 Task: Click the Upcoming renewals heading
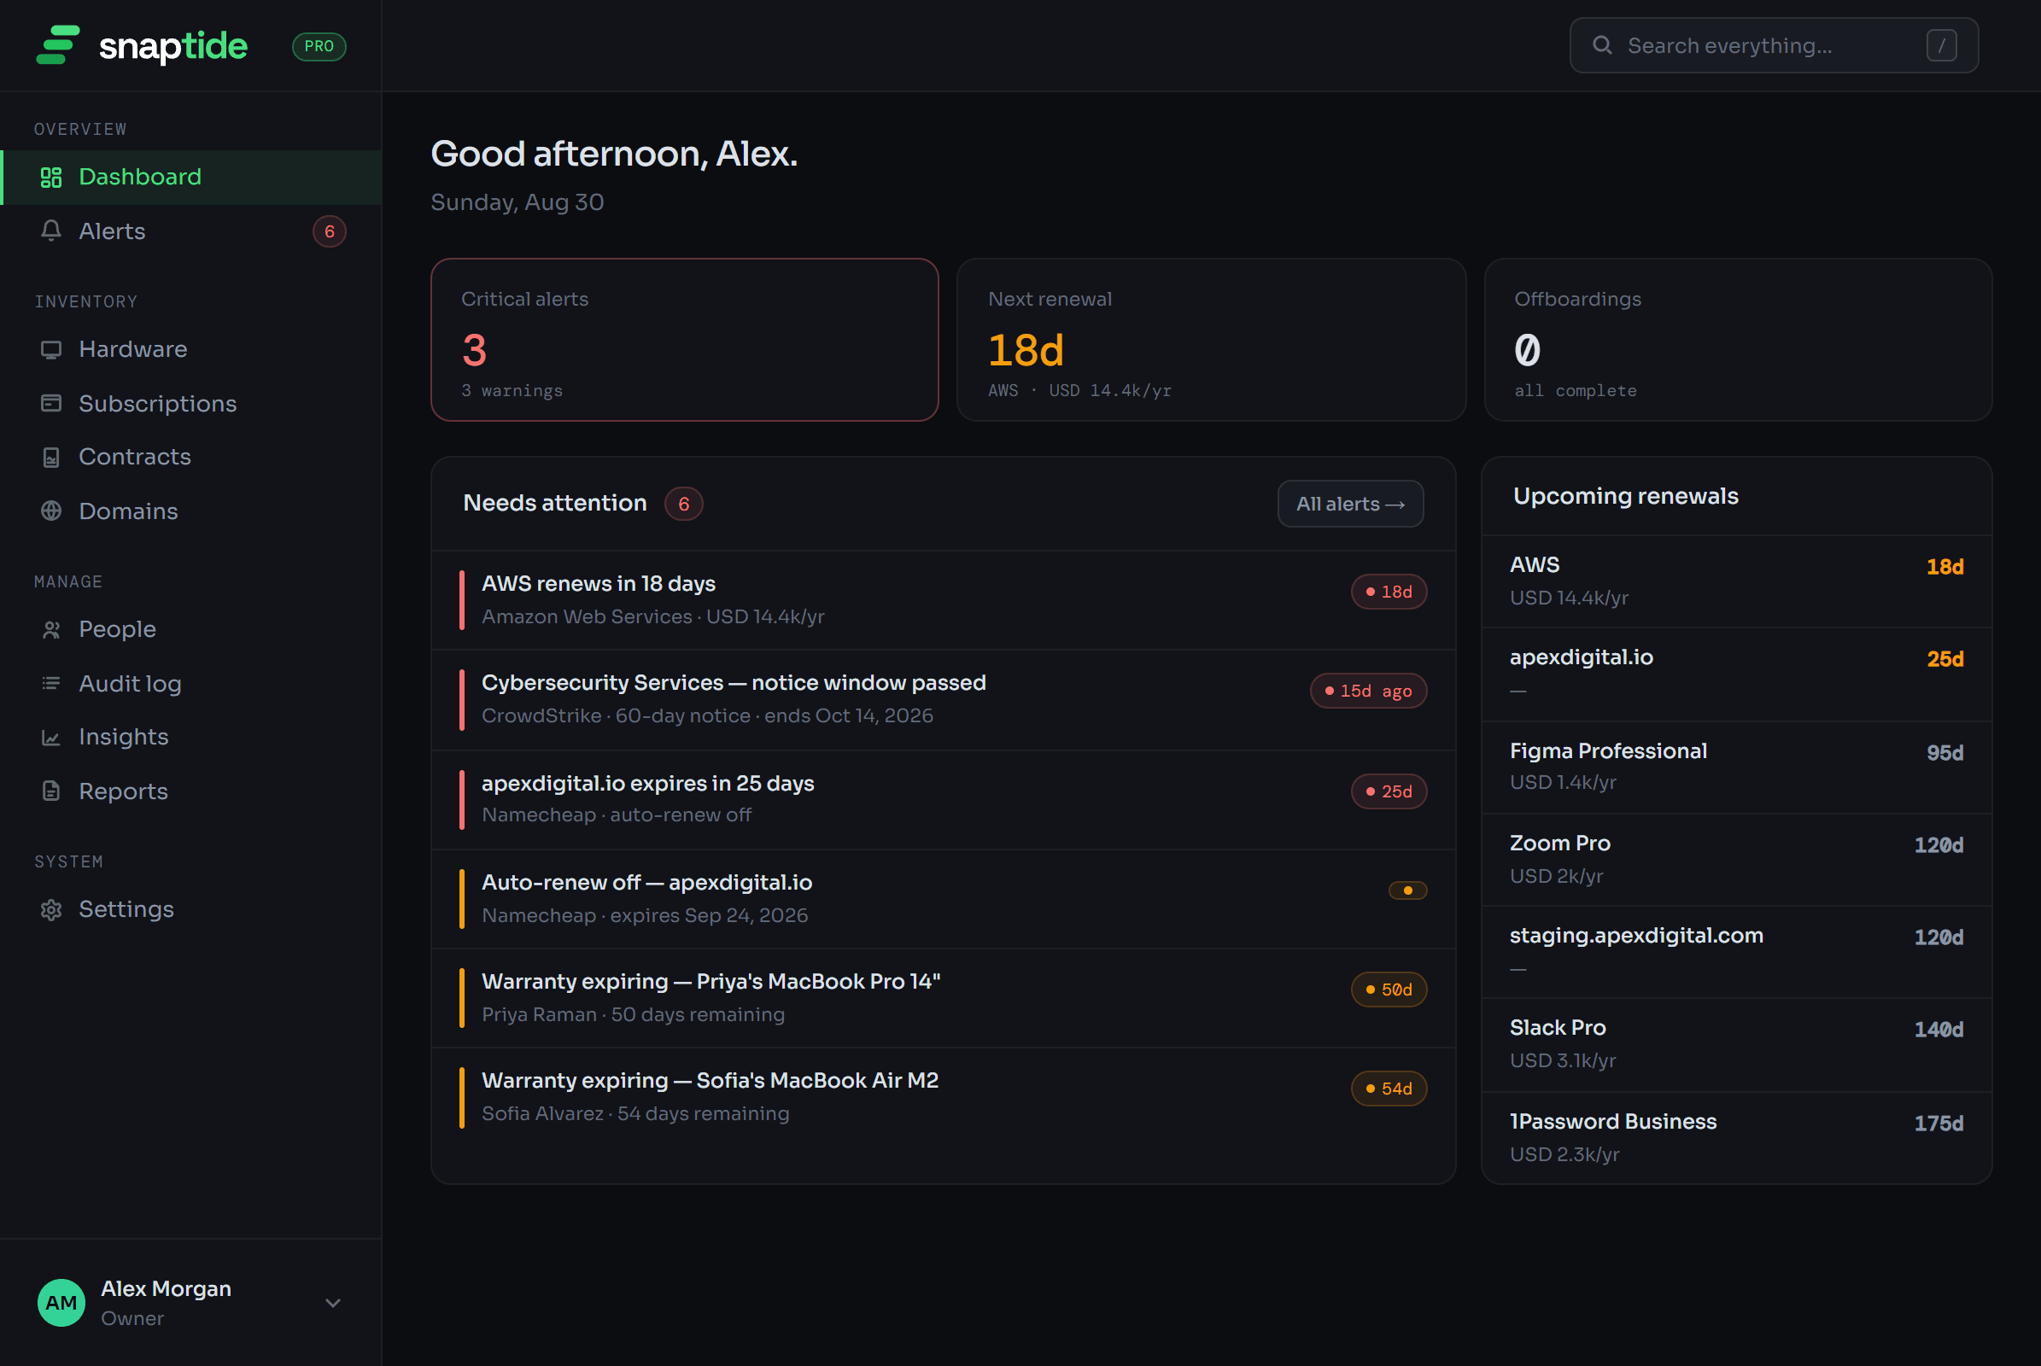(x=1625, y=496)
